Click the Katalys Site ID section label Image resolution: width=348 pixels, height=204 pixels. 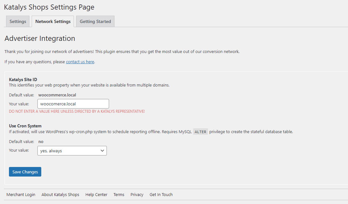click(x=23, y=79)
